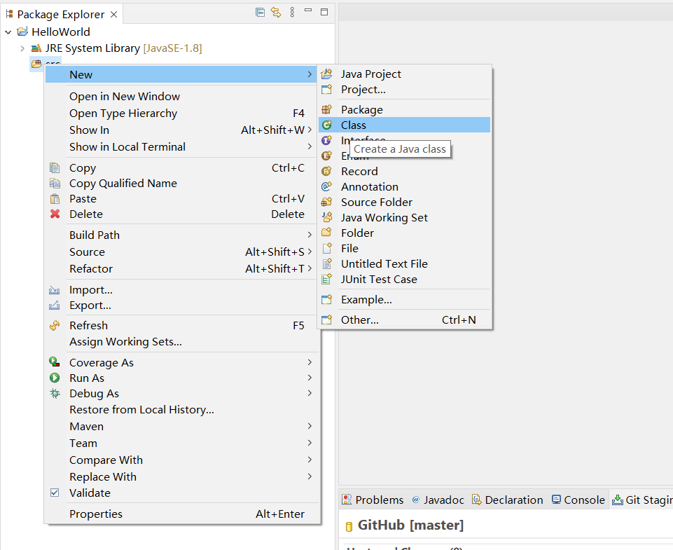Click the Java Project icon in submenu
This screenshot has width=673, height=550.
click(x=327, y=74)
